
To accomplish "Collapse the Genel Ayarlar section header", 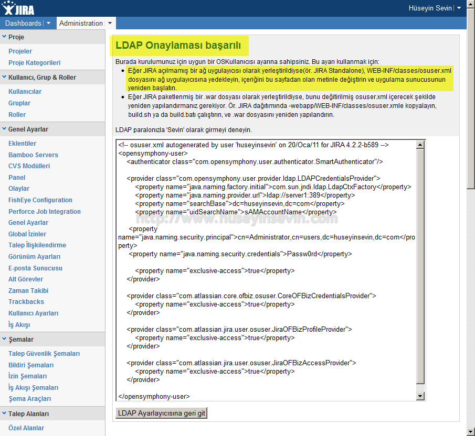I will coord(4,129).
